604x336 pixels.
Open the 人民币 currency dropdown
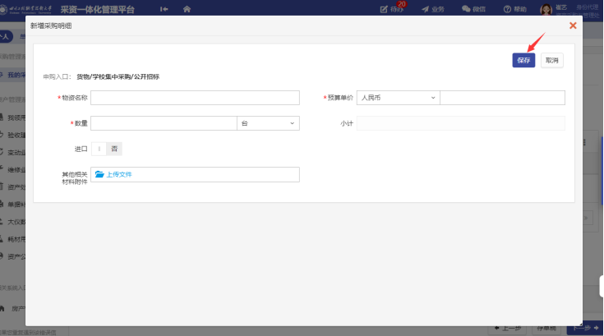coord(399,98)
